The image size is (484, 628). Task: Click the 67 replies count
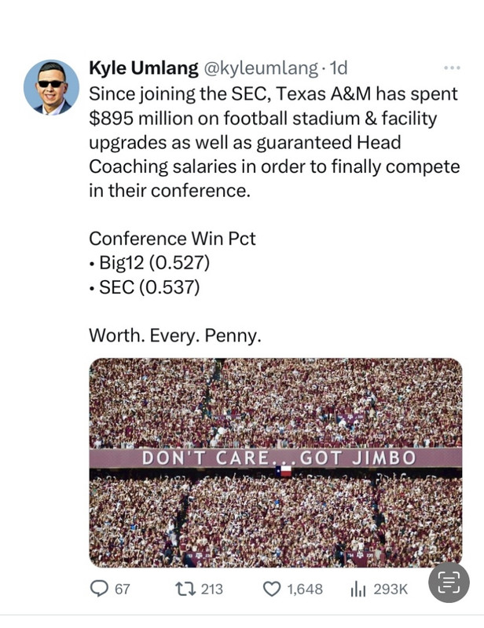pyautogui.click(x=122, y=588)
